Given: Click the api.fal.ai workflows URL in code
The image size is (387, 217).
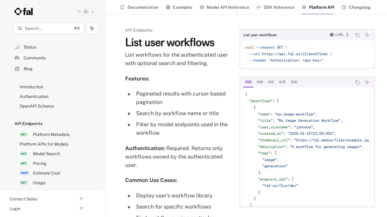Looking at the screenshot, I should point(295,54).
